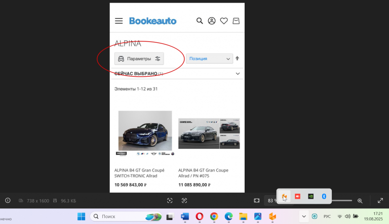Click the green e tray icon
Viewport: 389px width, 224px height.
click(315, 216)
